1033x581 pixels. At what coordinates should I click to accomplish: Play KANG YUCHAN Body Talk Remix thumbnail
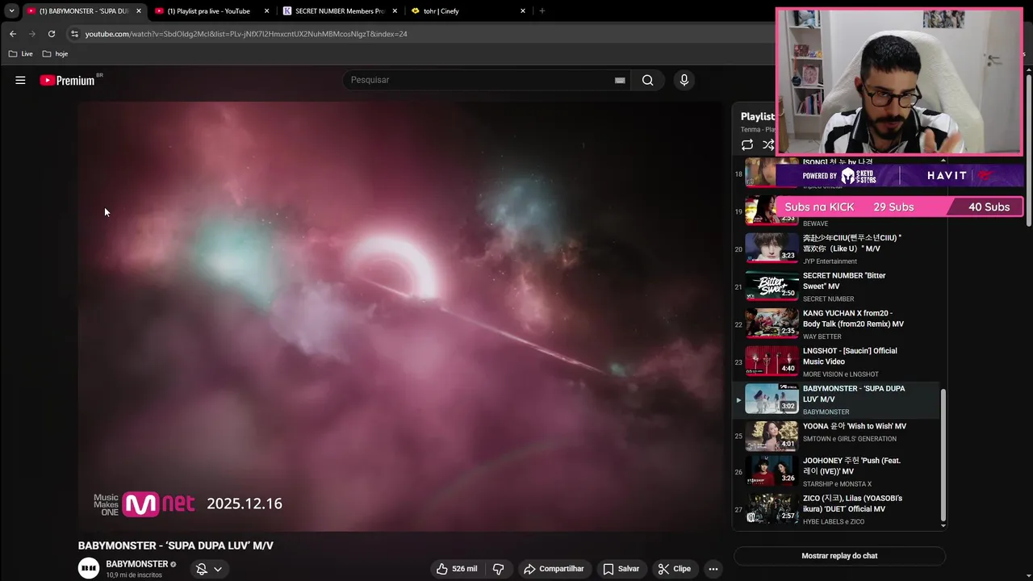coord(772,324)
